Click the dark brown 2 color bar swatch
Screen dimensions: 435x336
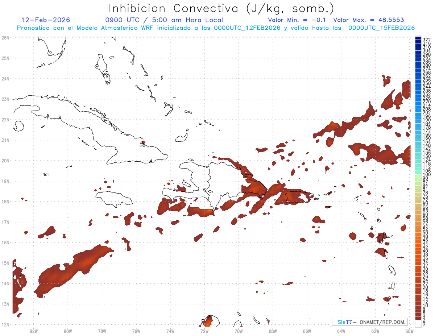point(418,318)
